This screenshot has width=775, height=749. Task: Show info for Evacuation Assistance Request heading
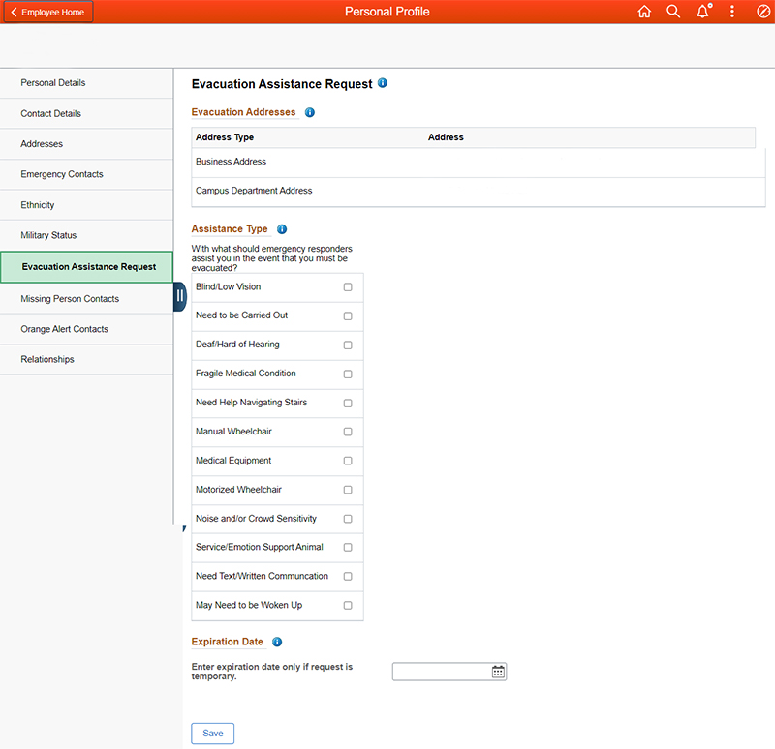point(383,84)
